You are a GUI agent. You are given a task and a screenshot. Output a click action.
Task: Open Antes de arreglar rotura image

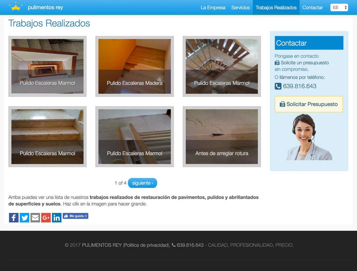pos(222,137)
